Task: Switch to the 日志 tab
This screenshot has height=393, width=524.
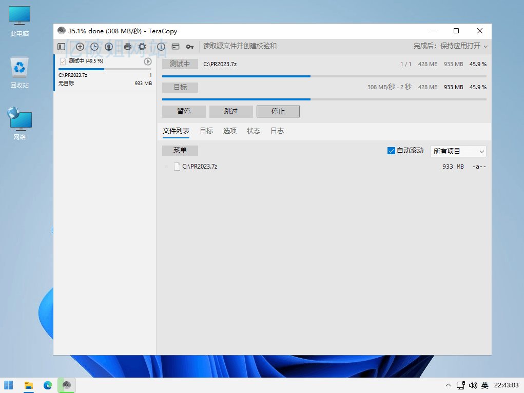Action: click(x=277, y=131)
